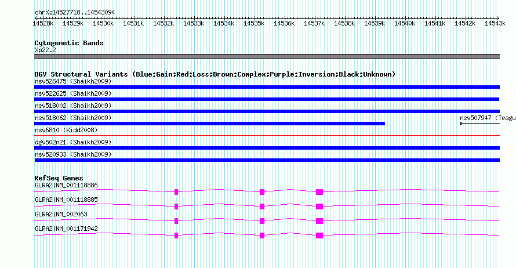Click the 14528k ruler tick label
The width and height of the screenshot is (516, 268).
43,23
